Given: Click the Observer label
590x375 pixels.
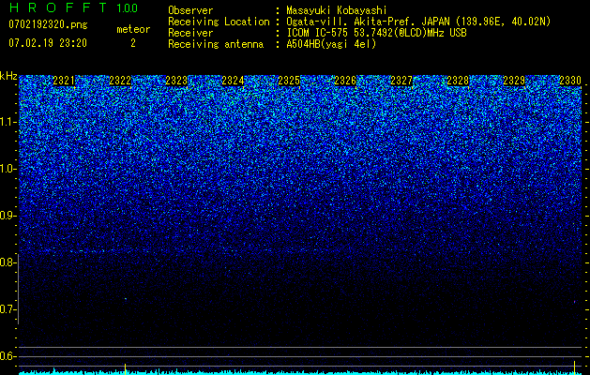Looking at the screenshot, I should [190, 10].
